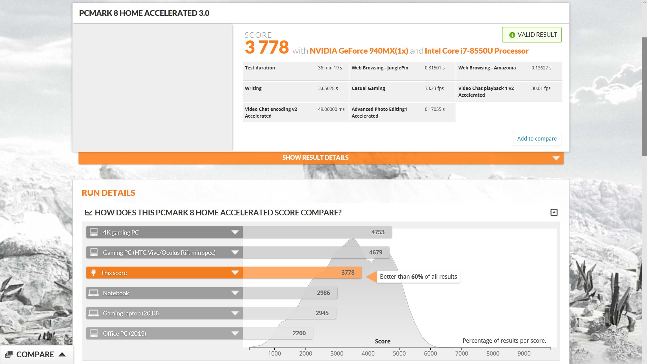Expand the 4K gaming PC dropdown arrow
Image resolution: width=647 pixels, height=364 pixels.
235,232
